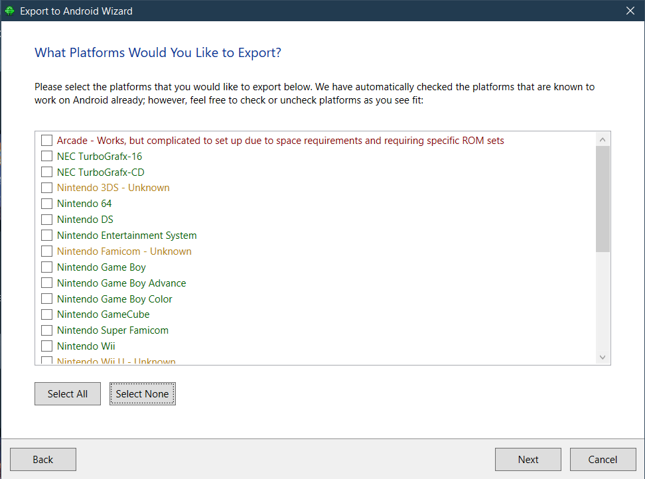
Task: Enable NEC TurboGrafx-16 for export
Action: [46, 157]
